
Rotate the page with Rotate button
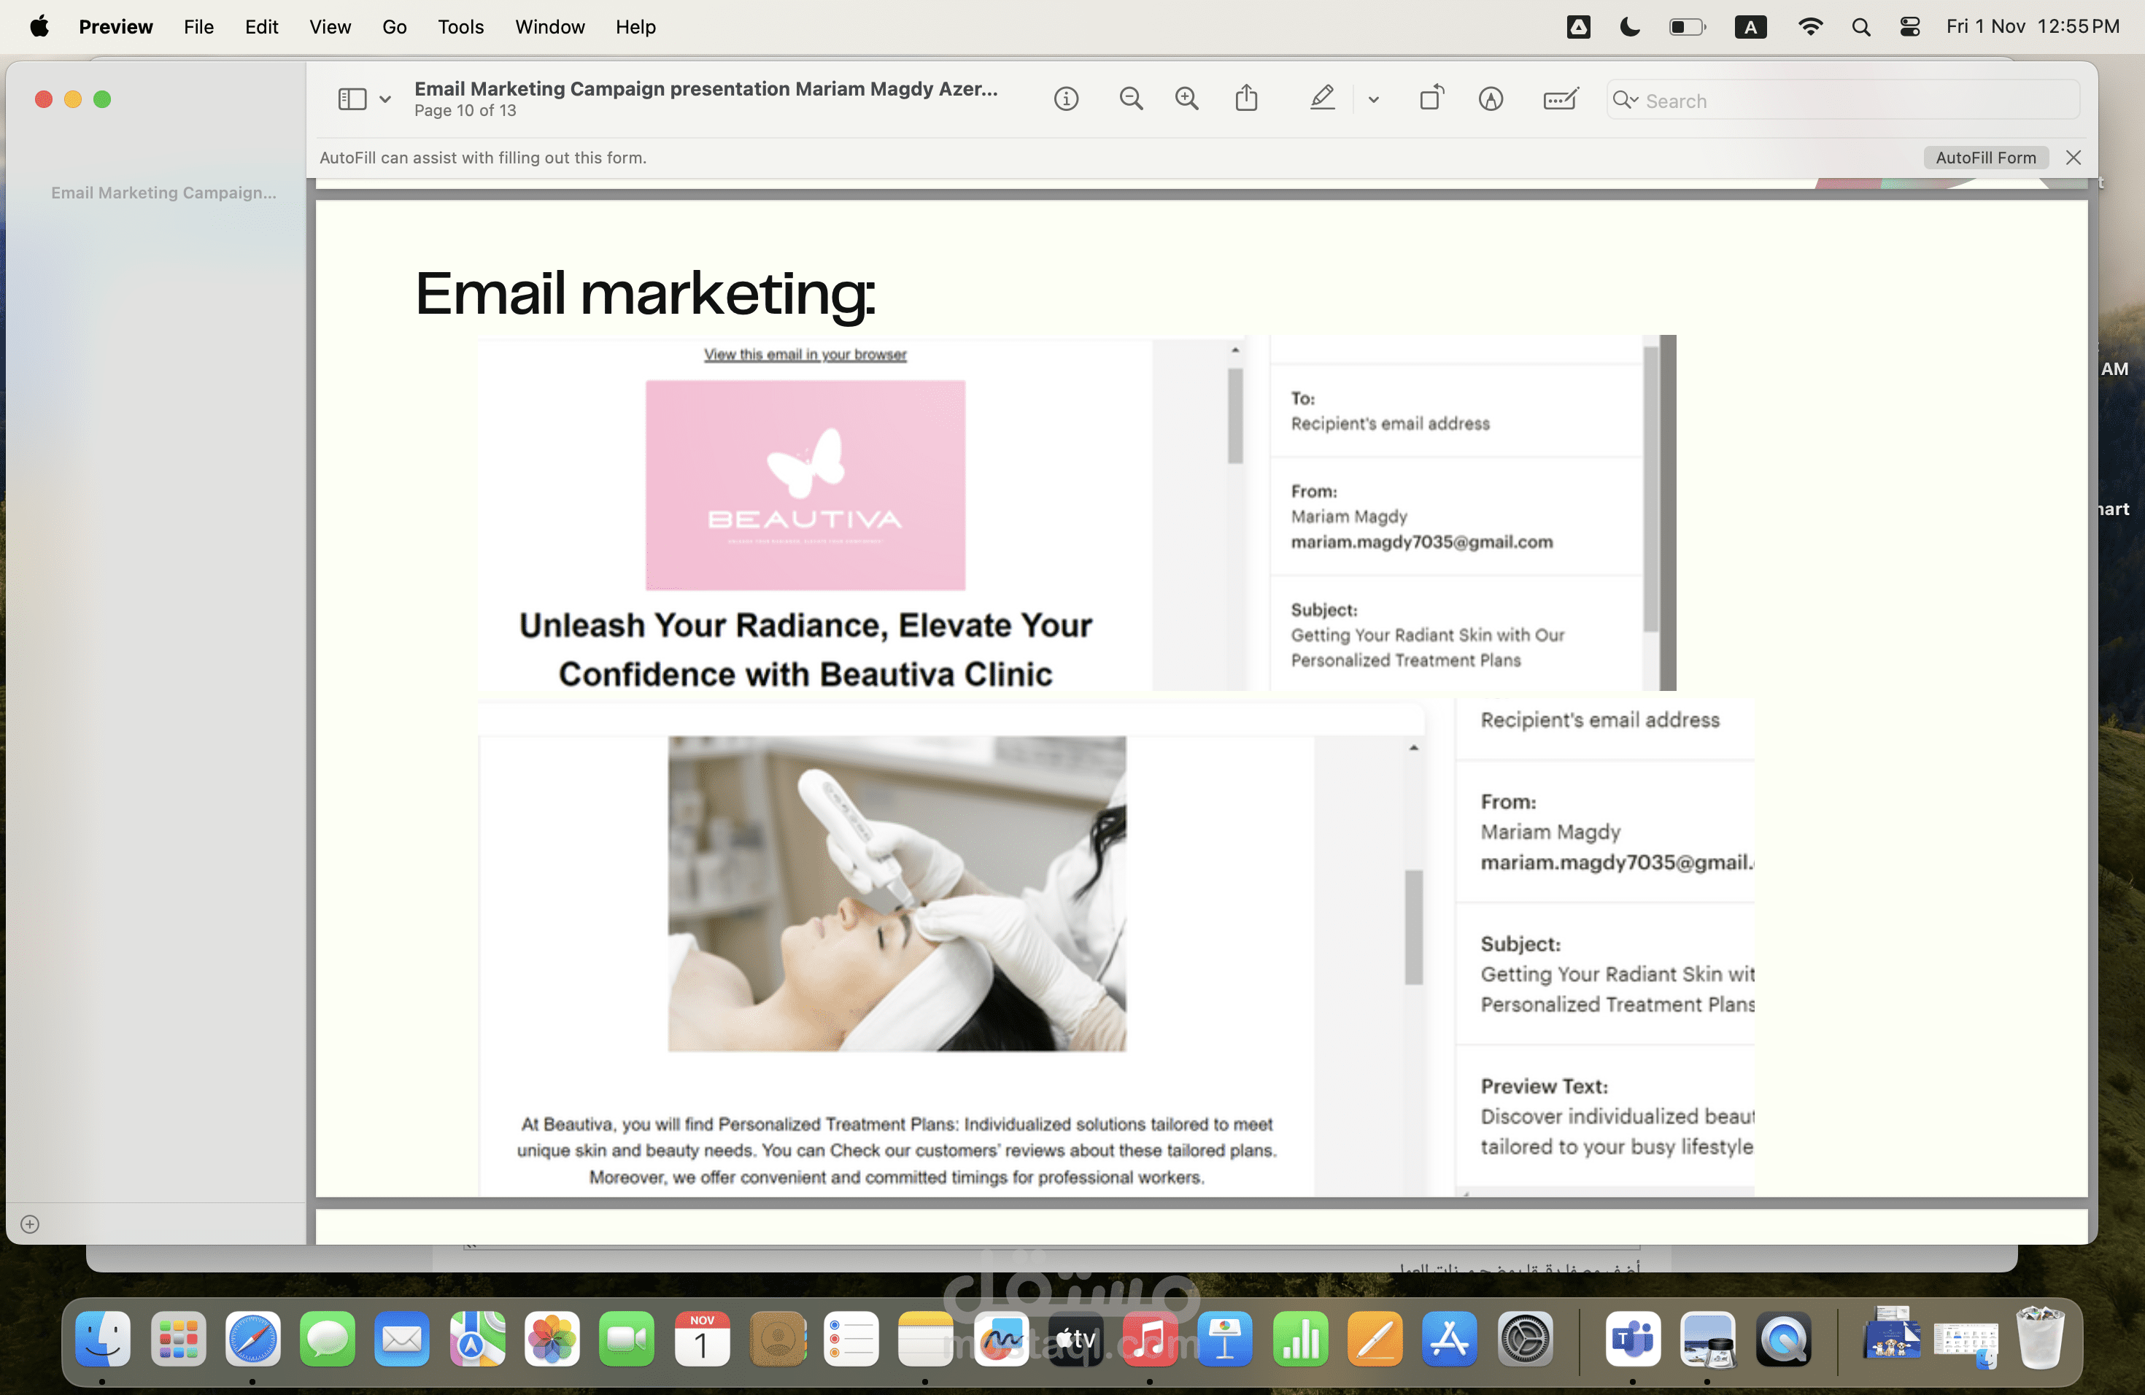tap(1431, 97)
